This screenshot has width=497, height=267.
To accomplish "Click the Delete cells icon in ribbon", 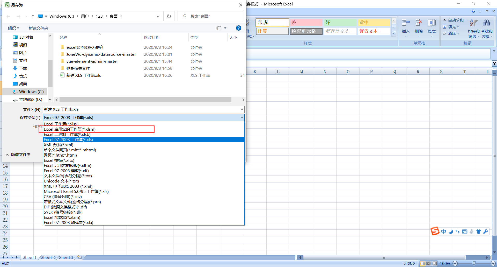I will [419, 23].
